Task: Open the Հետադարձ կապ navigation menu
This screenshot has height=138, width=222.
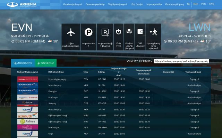Action: coord(174,4)
